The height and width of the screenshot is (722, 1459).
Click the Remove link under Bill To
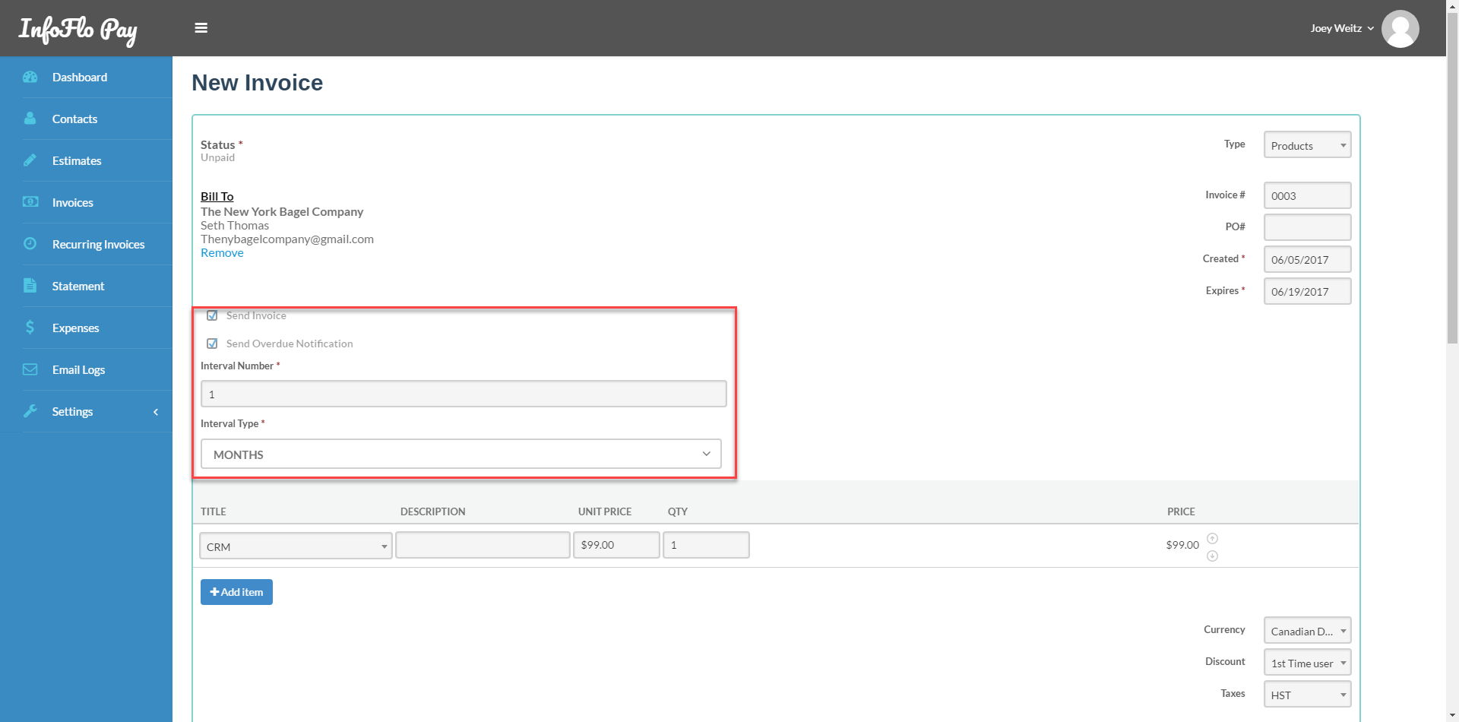pyautogui.click(x=222, y=253)
